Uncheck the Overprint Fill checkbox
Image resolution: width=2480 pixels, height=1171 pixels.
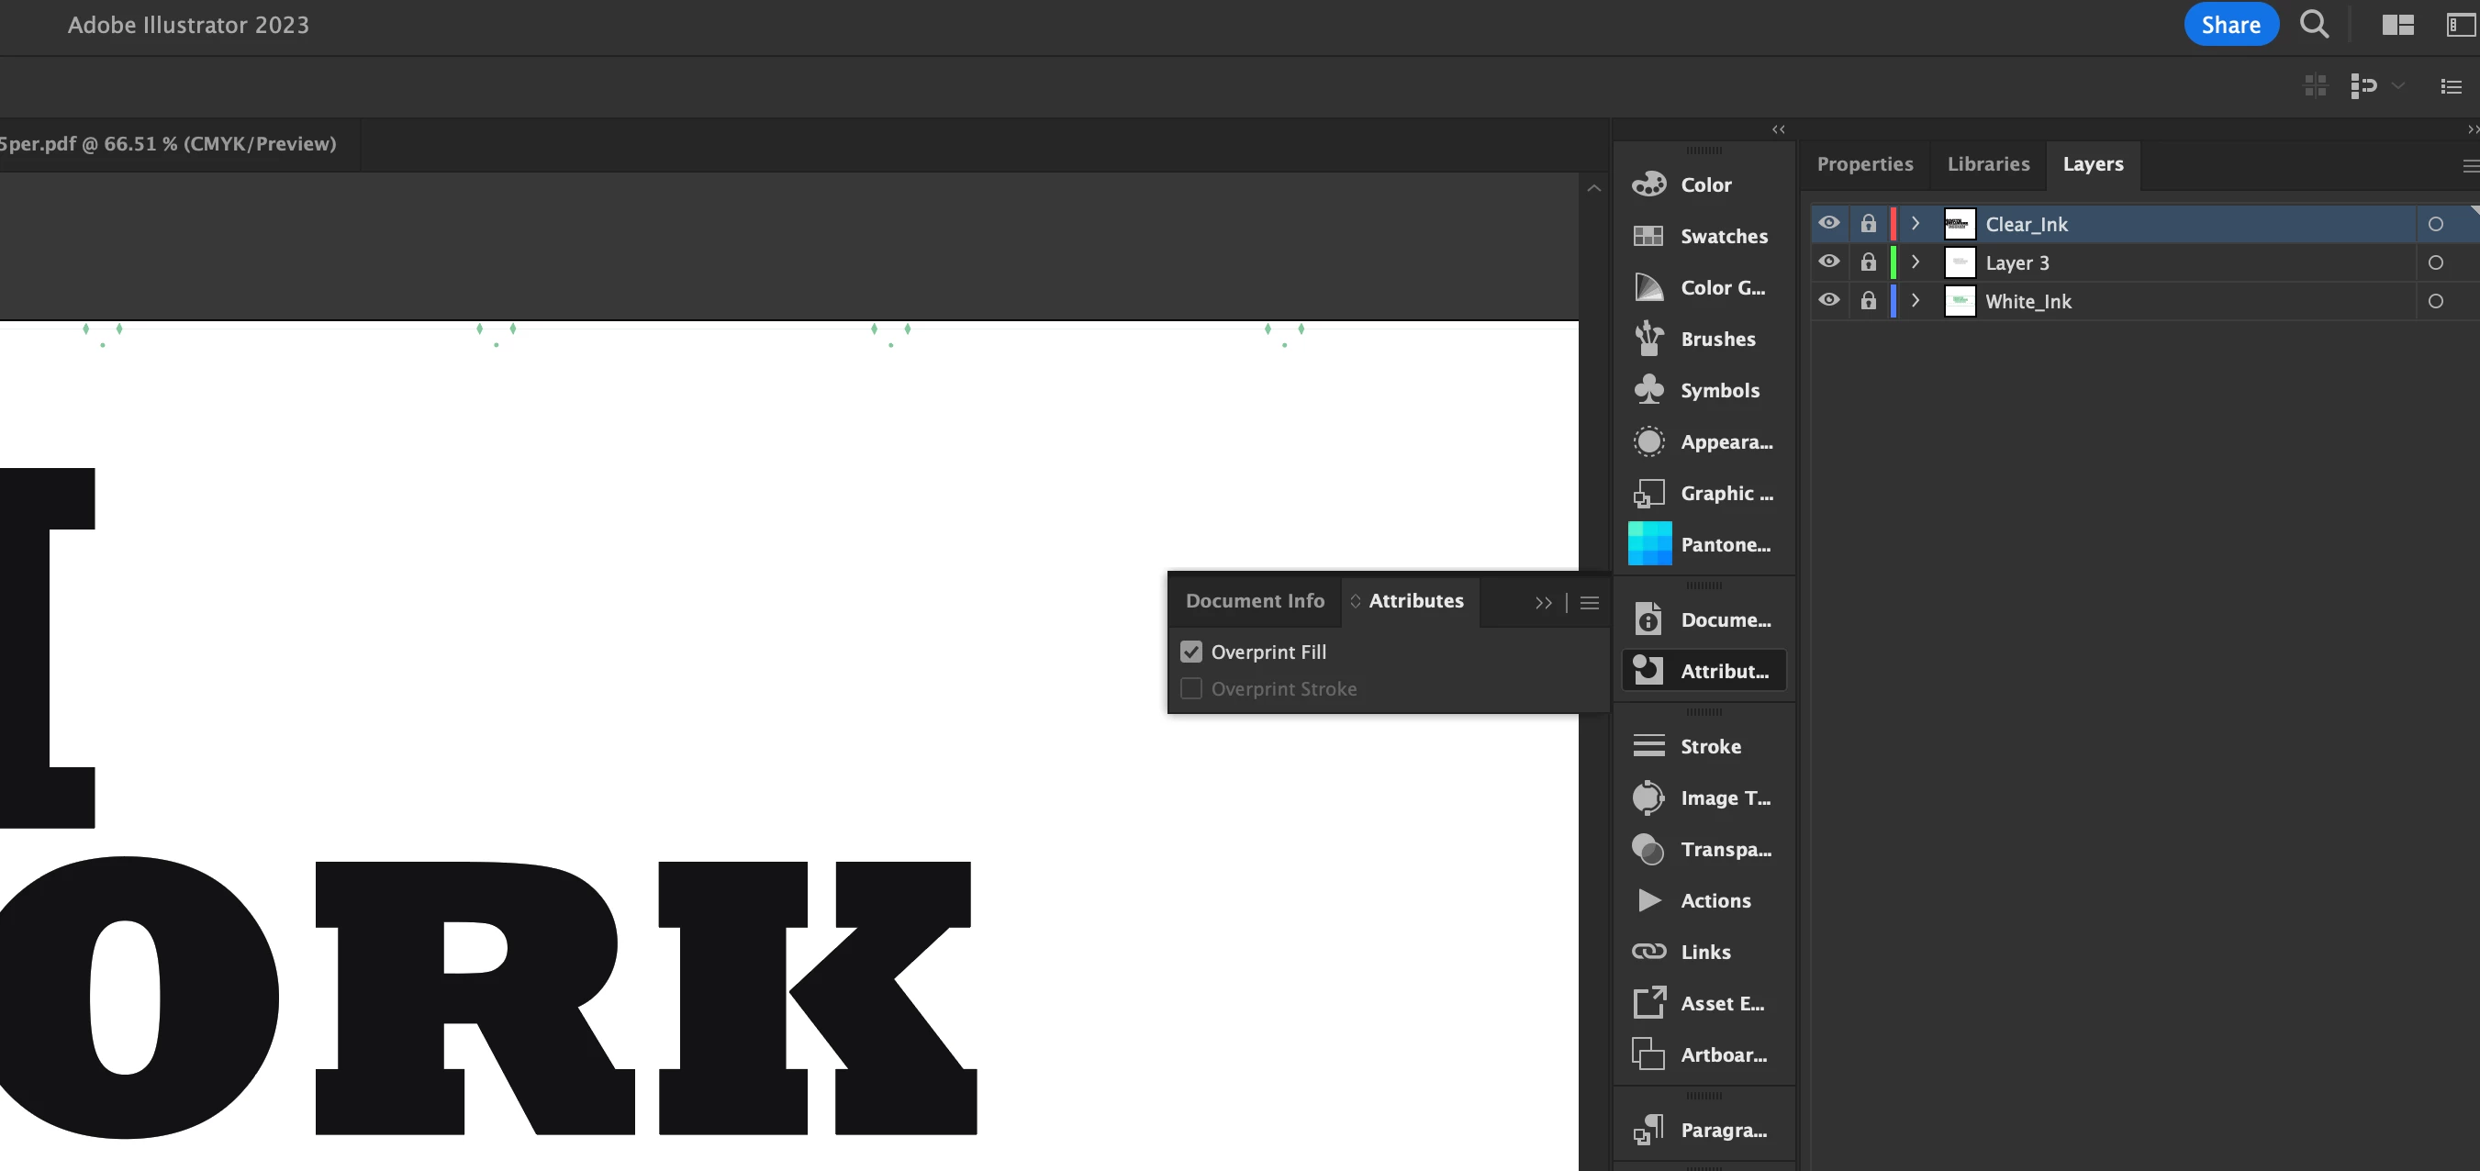[x=1191, y=652]
